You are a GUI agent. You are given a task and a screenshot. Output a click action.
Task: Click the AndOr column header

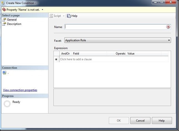(65, 54)
